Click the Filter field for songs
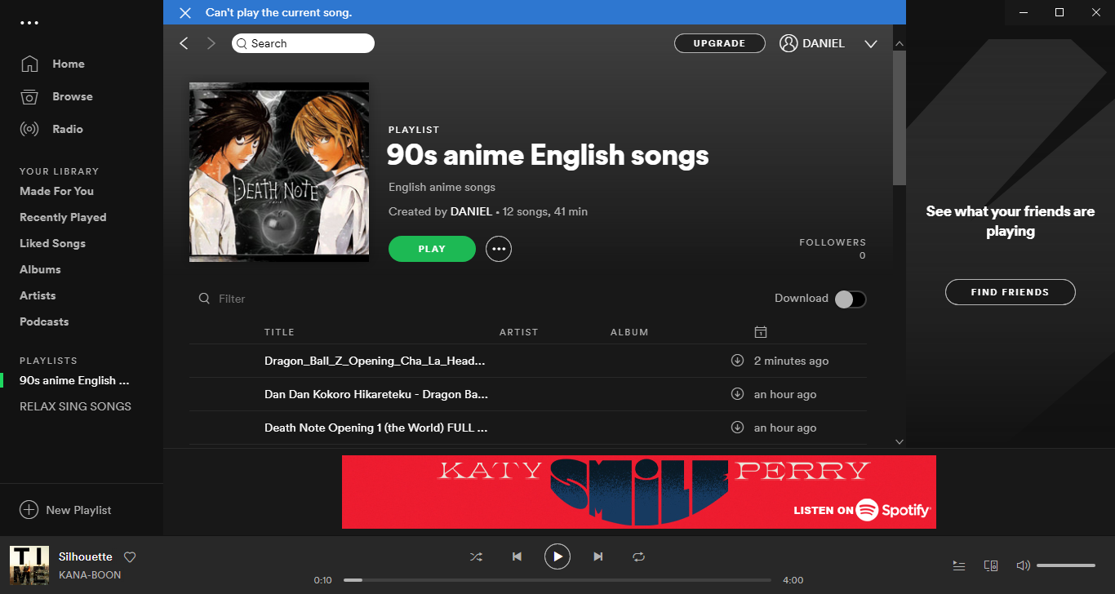Image resolution: width=1115 pixels, height=594 pixels. pyautogui.click(x=232, y=299)
